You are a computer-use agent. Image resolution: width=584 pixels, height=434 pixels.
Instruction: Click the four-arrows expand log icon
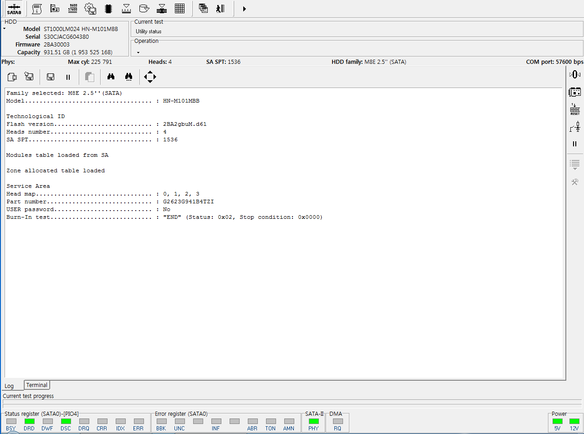(150, 77)
